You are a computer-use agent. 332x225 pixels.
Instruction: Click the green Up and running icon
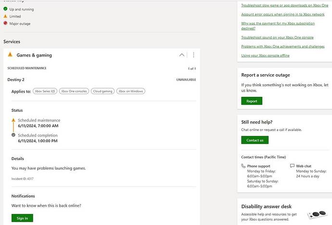coord(5,9)
